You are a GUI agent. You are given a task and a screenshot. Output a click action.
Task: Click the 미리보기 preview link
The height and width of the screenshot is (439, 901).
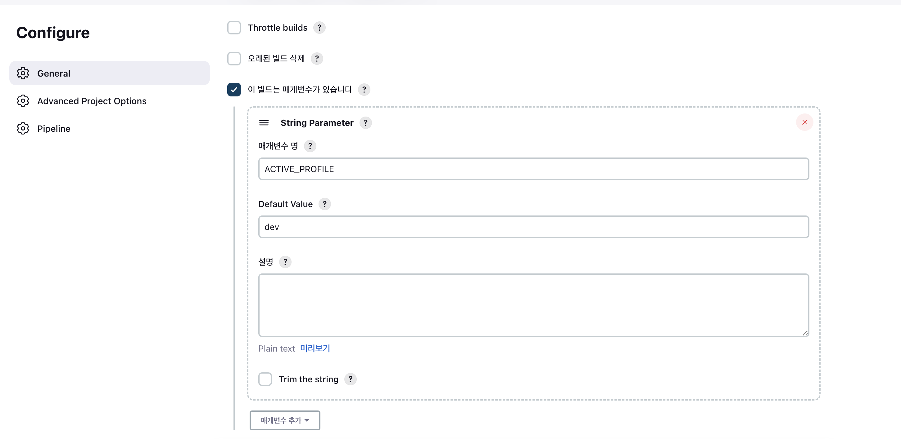(315, 348)
